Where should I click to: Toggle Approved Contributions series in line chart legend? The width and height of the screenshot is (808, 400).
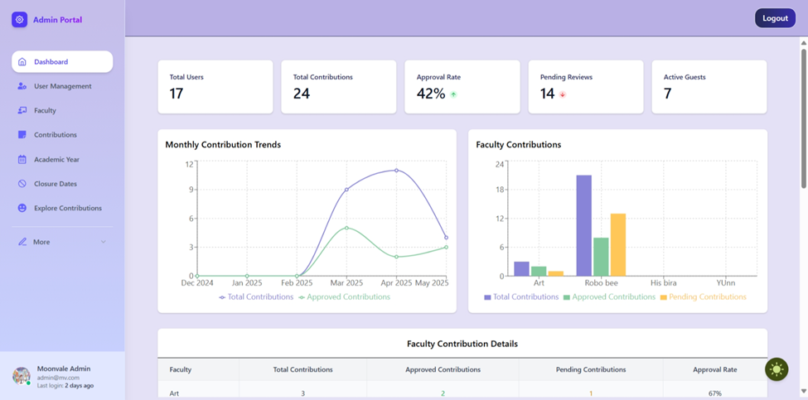point(344,297)
